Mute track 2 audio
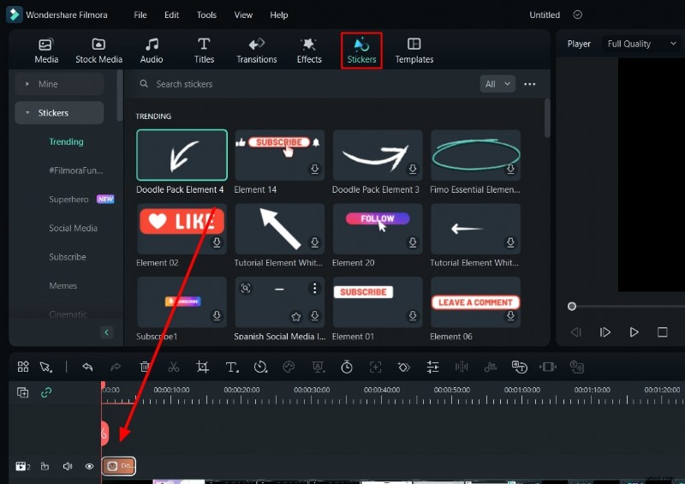 coord(68,467)
